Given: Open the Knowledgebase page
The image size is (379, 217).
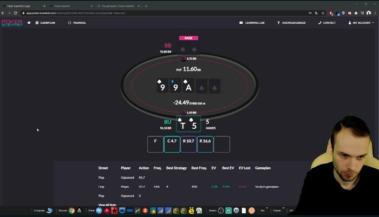Looking at the screenshot, I should click(x=291, y=23).
